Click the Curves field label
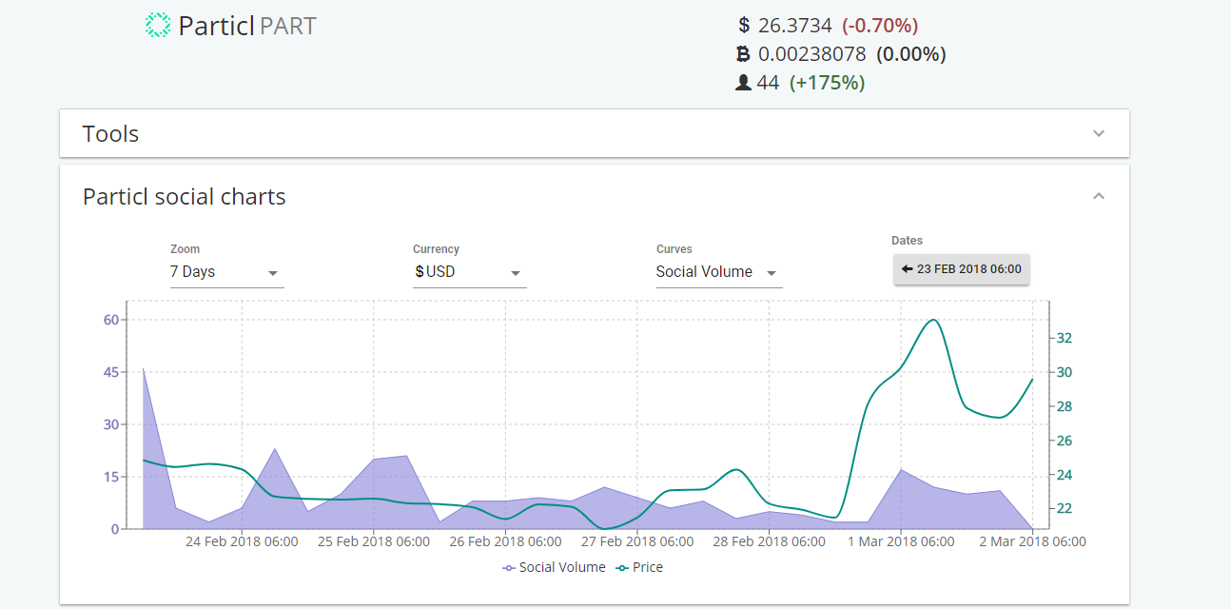This screenshot has height=609, width=1231. [674, 249]
